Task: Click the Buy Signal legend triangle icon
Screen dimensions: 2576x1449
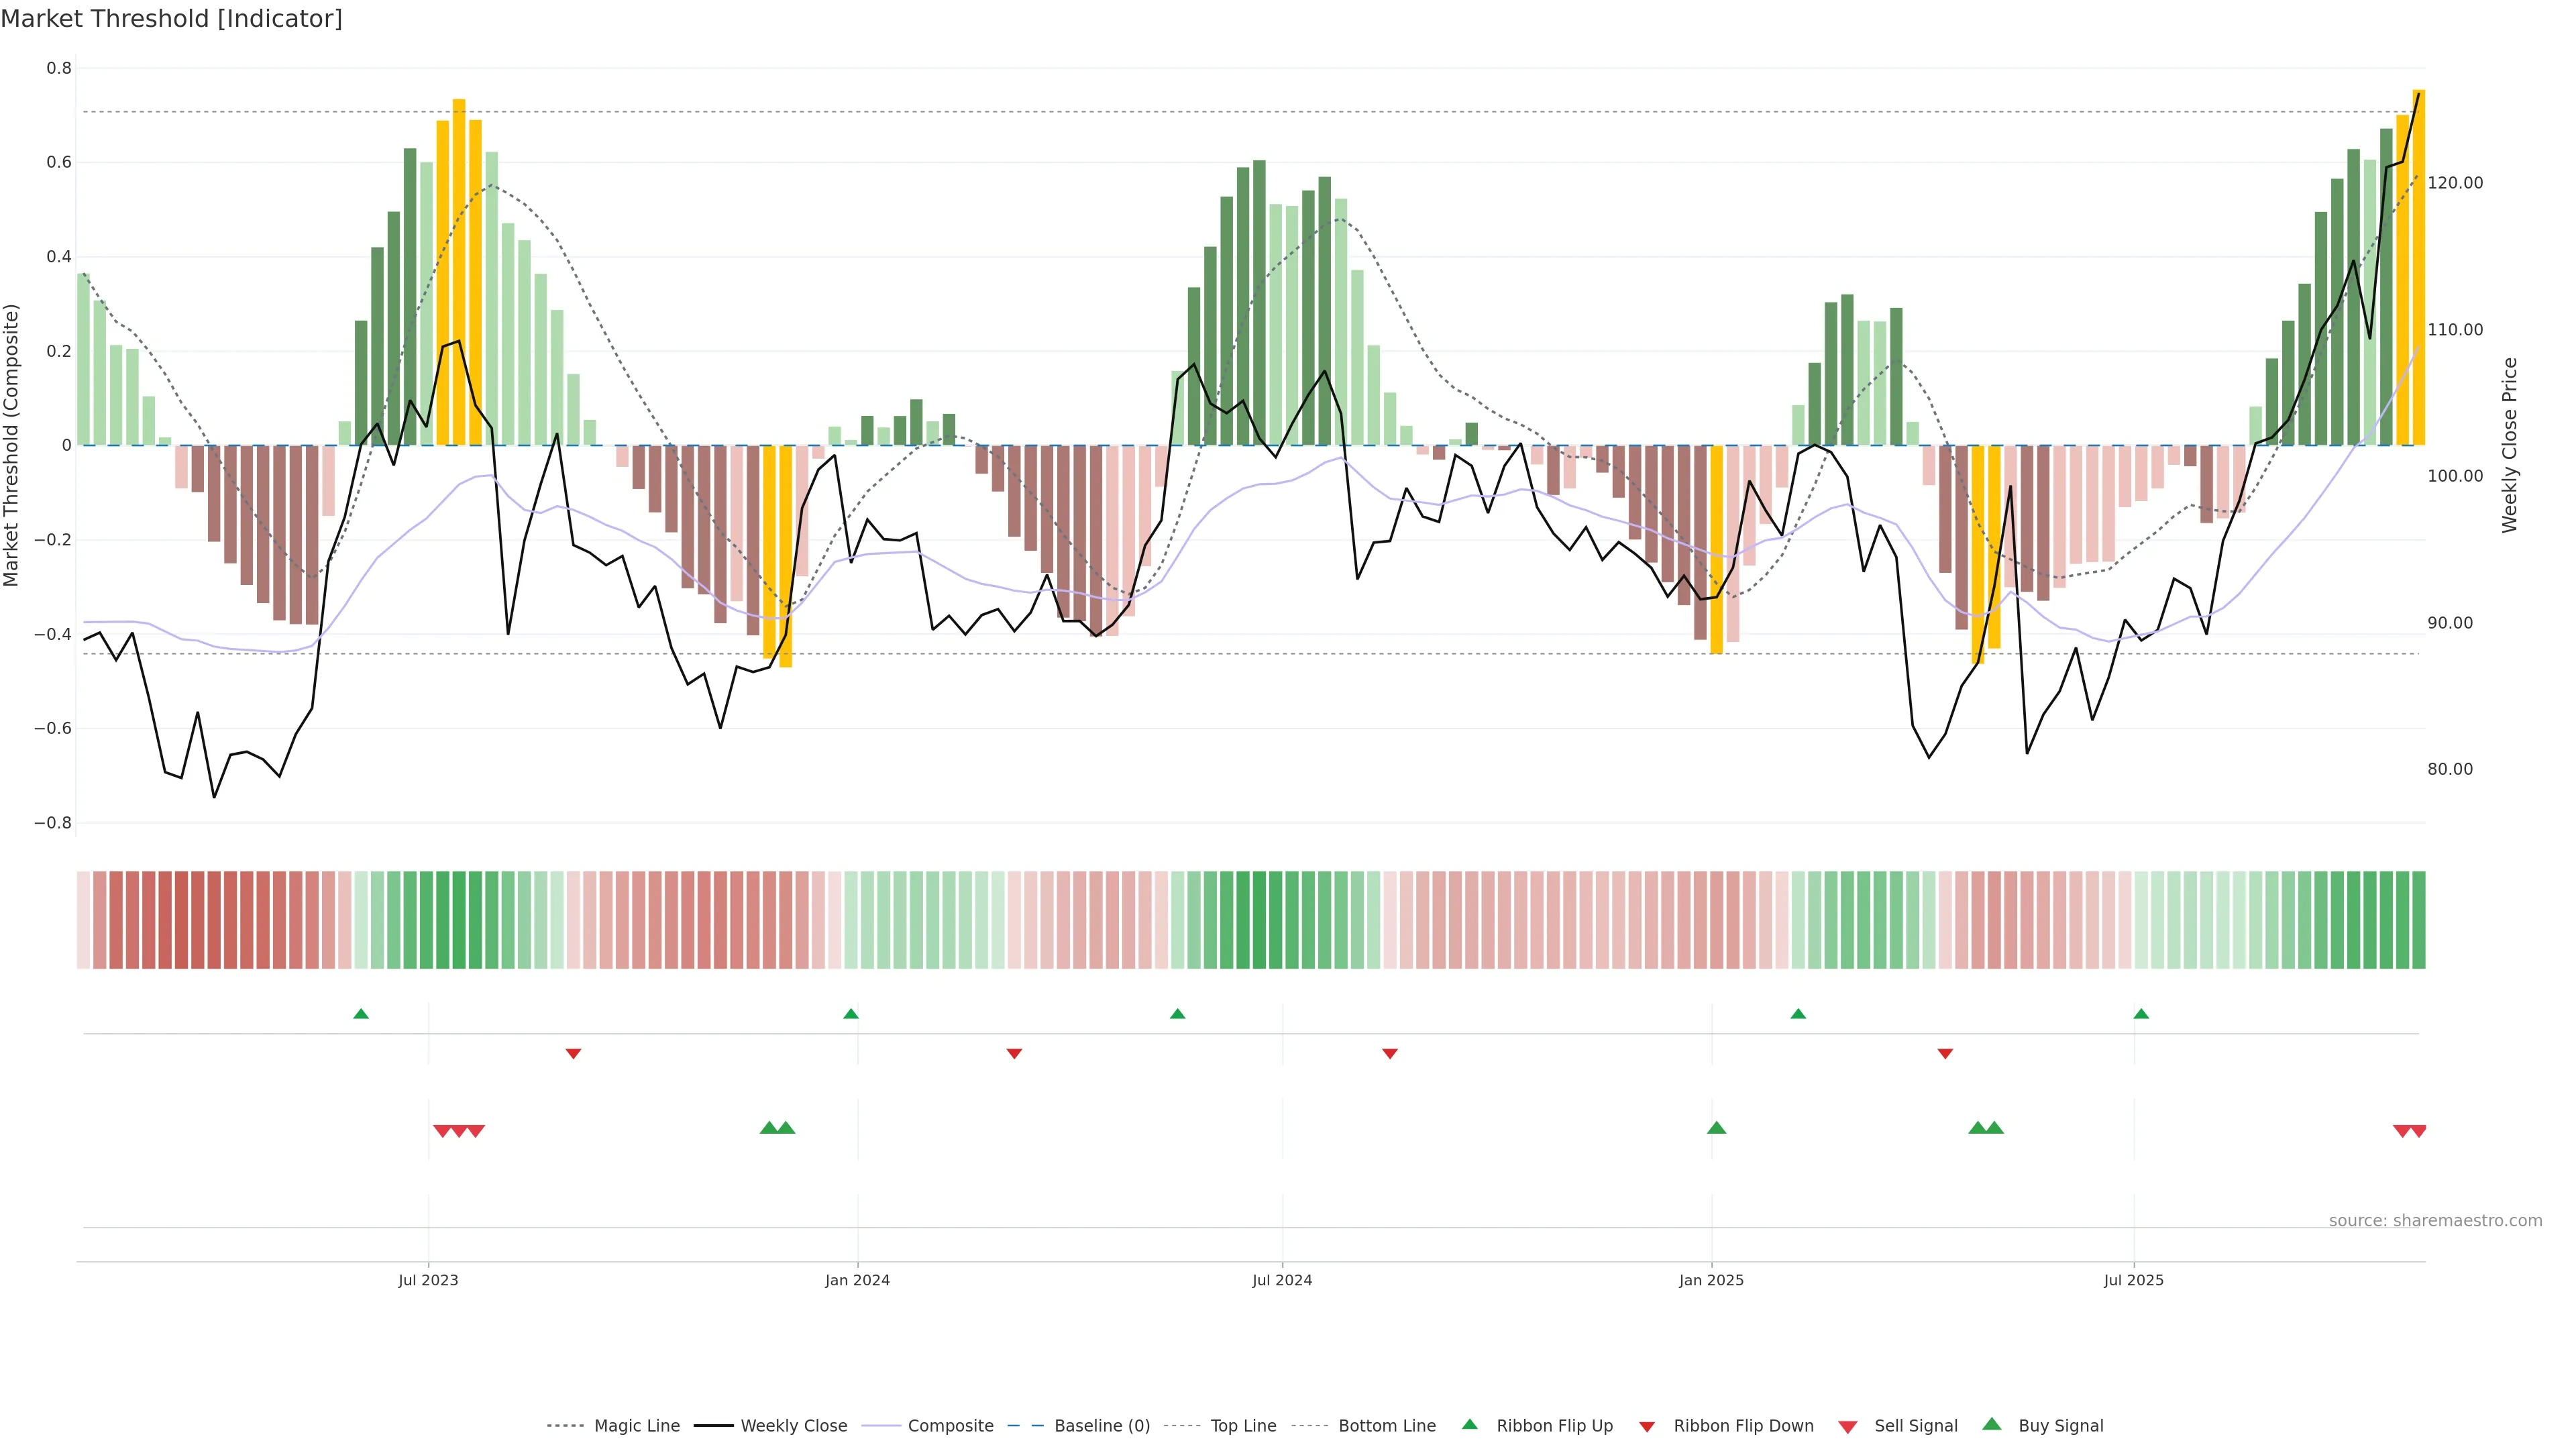Action: click(1992, 1424)
